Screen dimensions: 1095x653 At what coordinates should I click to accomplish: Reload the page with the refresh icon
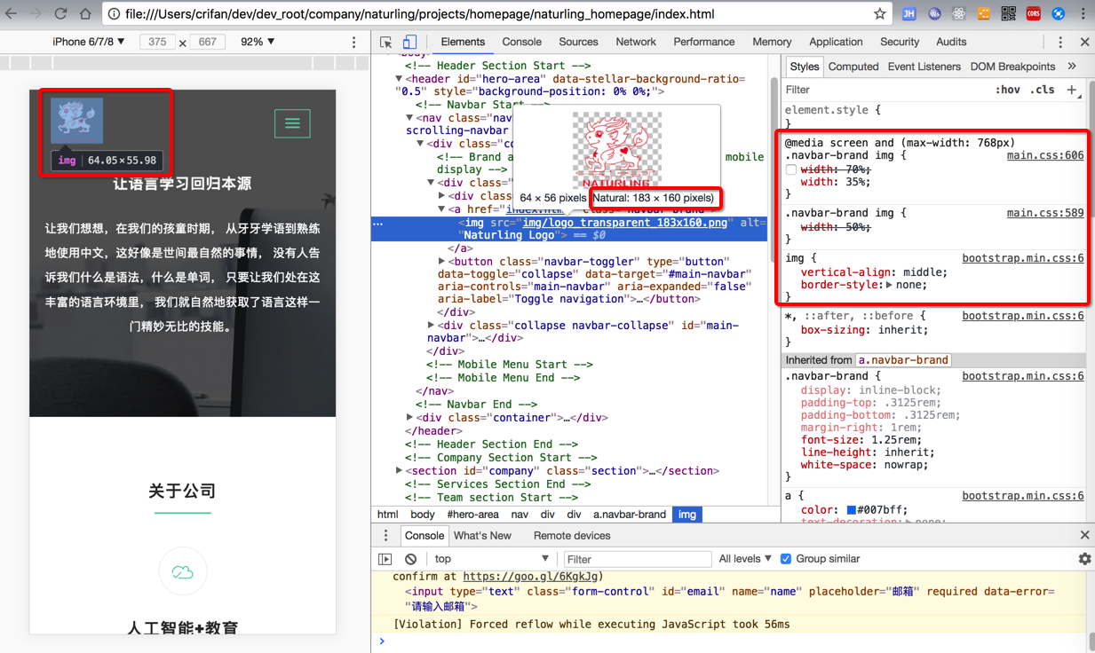point(60,13)
